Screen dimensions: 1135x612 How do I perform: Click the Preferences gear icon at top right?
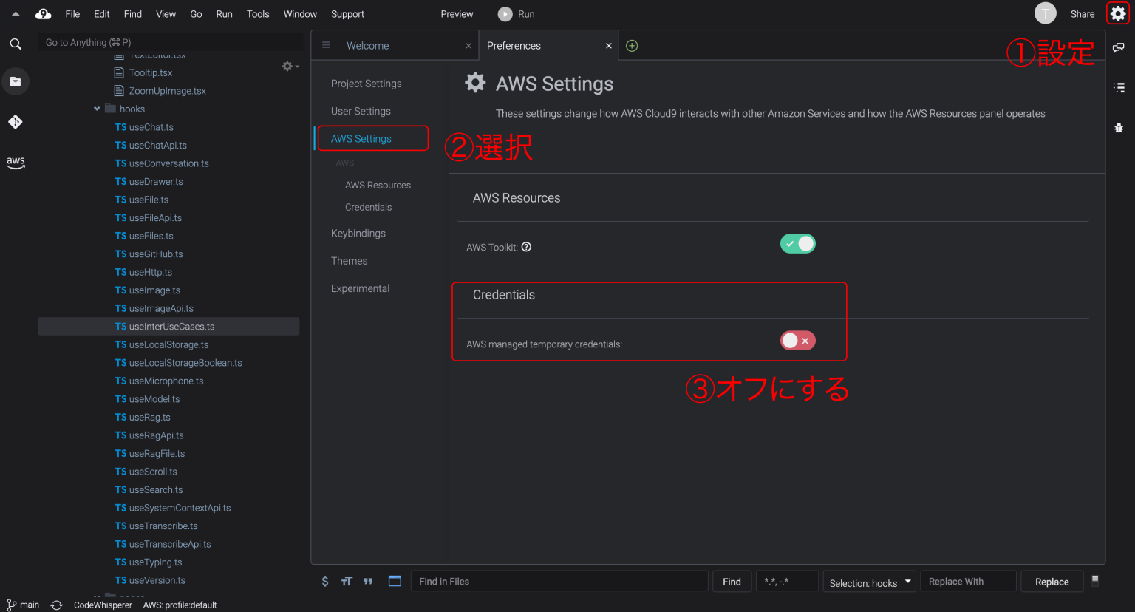point(1117,13)
